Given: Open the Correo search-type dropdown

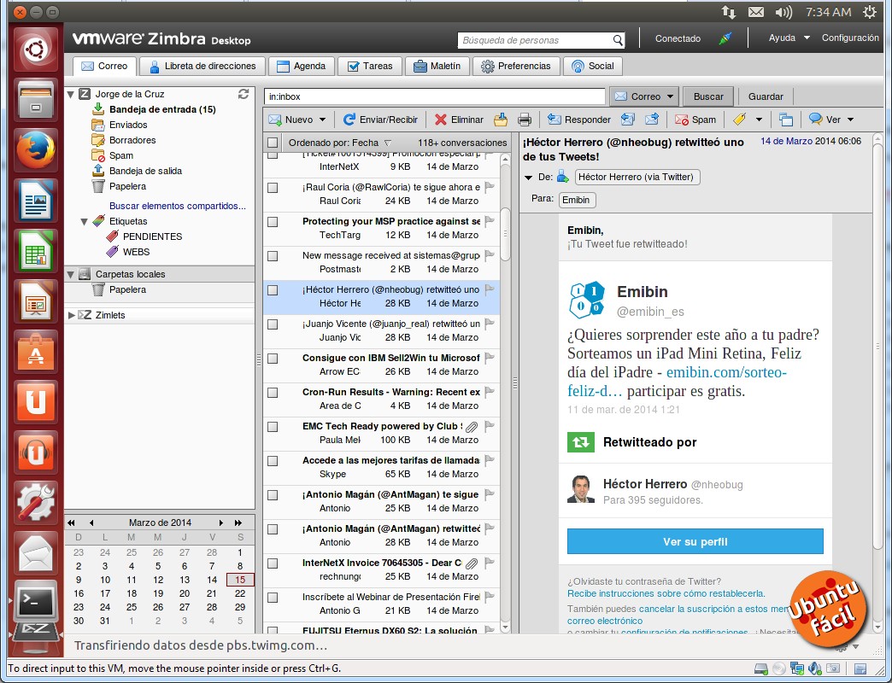Looking at the screenshot, I should pyautogui.click(x=670, y=96).
